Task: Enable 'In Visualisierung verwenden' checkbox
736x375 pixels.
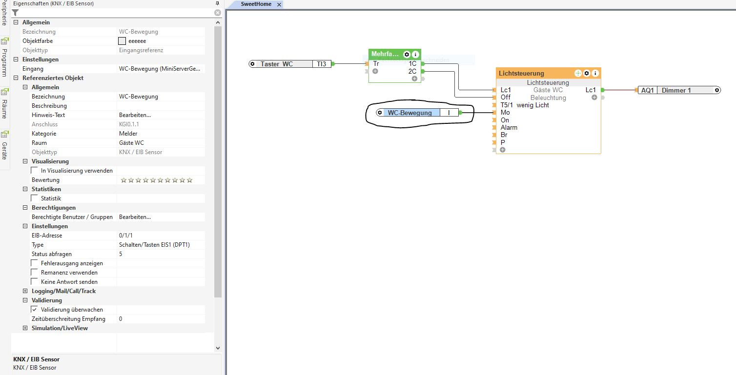Action: point(35,171)
